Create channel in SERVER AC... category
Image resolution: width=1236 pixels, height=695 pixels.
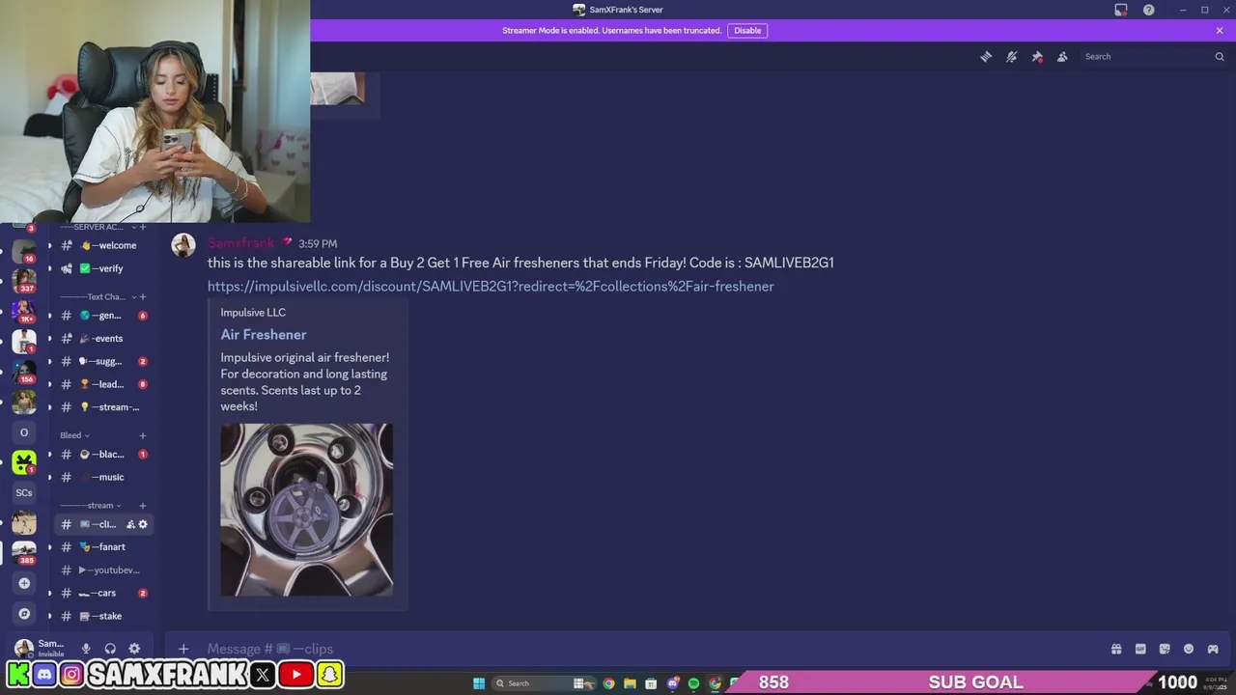[143, 227]
